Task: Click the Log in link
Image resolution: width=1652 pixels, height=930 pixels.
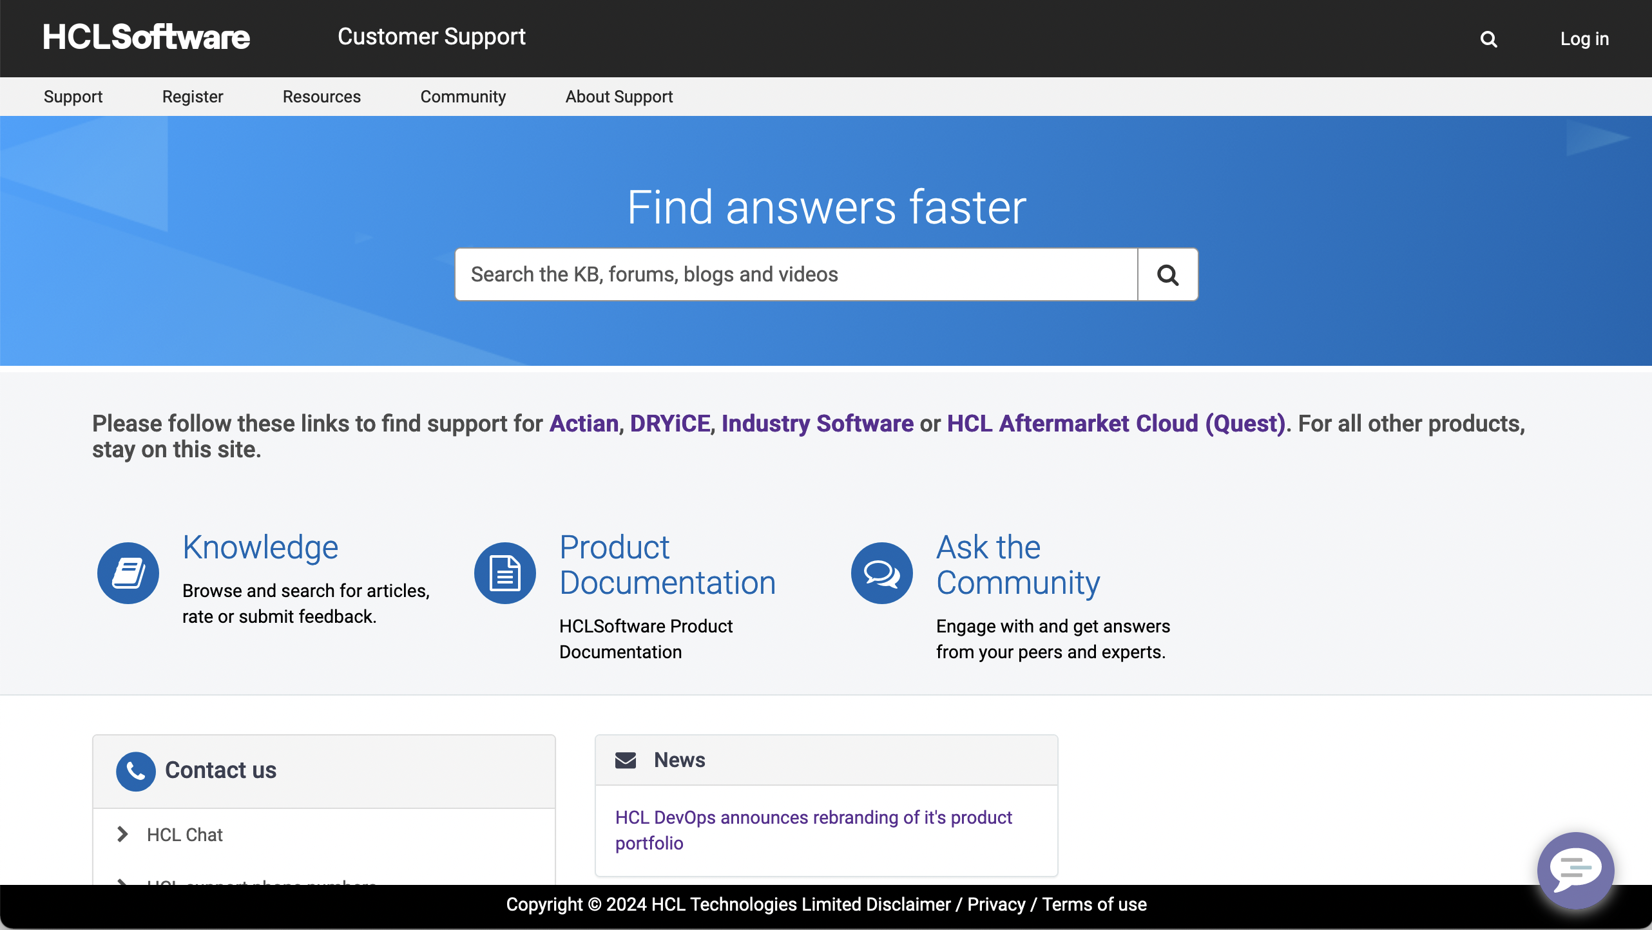Action: point(1584,39)
